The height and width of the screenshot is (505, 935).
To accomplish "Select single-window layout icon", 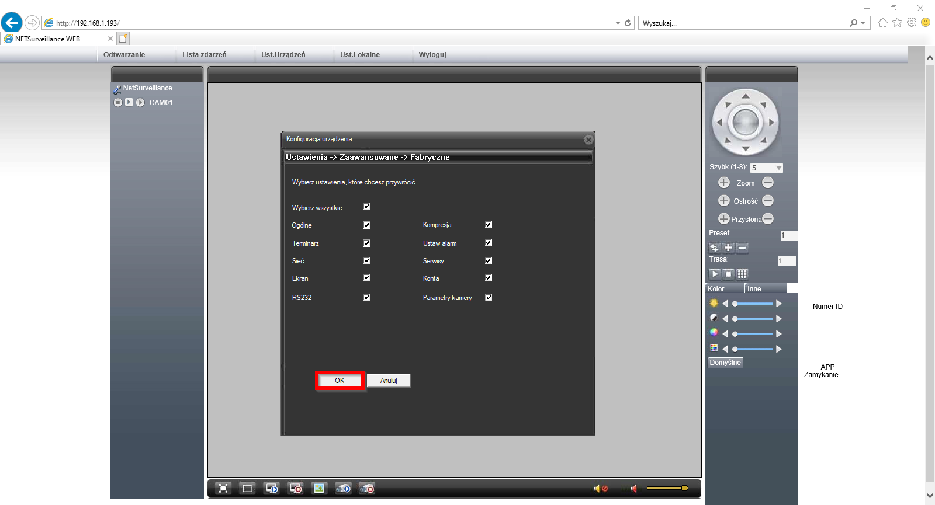I will point(247,489).
